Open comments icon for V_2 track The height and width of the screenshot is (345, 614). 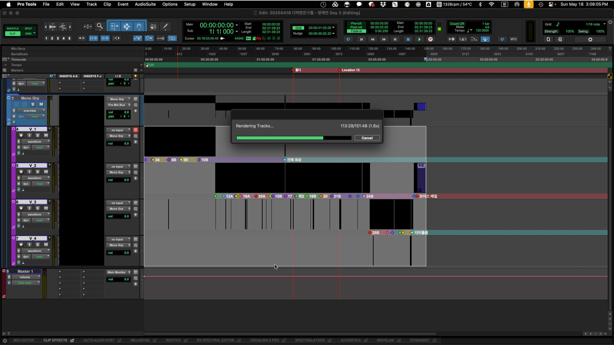point(136,172)
